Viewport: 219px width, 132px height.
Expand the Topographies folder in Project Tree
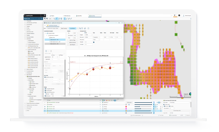(x=25, y=21)
